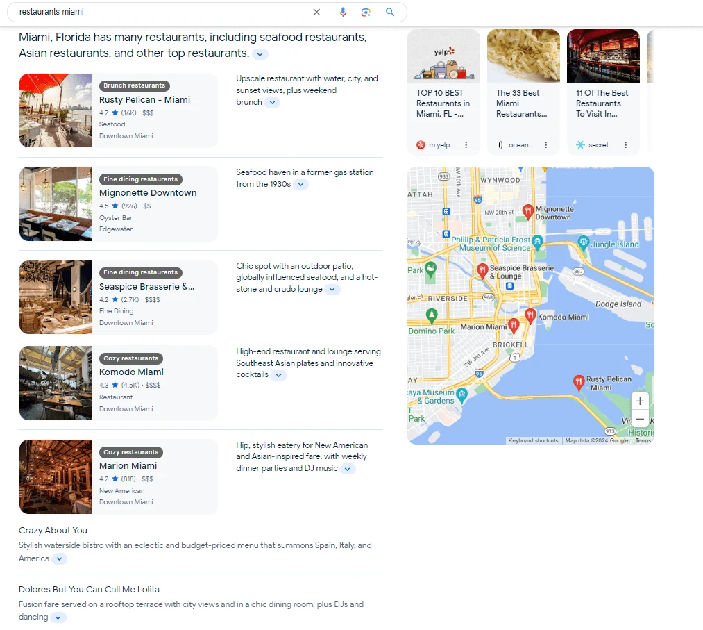This screenshot has width=703, height=630.
Task: Click the "Oyster Bar" category text
Action: (116, 217)
